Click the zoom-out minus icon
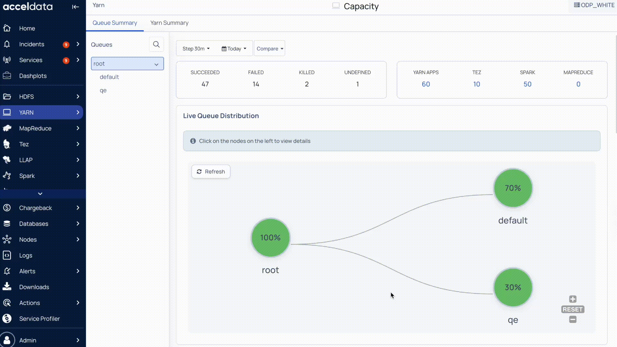 [573, 319]
